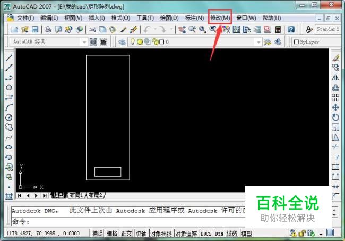This screenshot has width=345, height=241.
Task: Click the layer 0 color square
Action: tap(161, 42)
